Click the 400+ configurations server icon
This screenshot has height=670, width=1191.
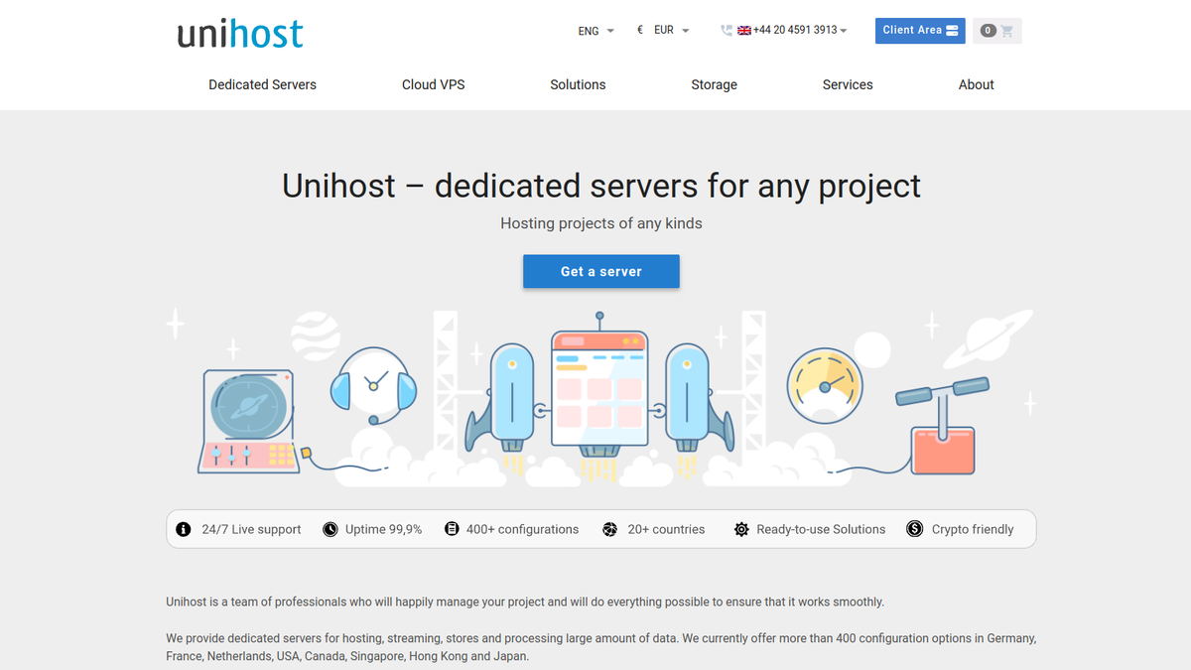452,529
